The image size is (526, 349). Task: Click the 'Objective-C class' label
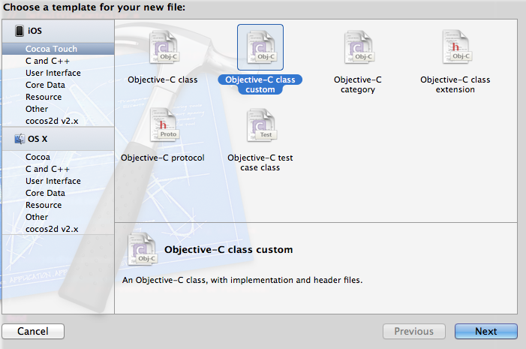(x=163, y=80)
